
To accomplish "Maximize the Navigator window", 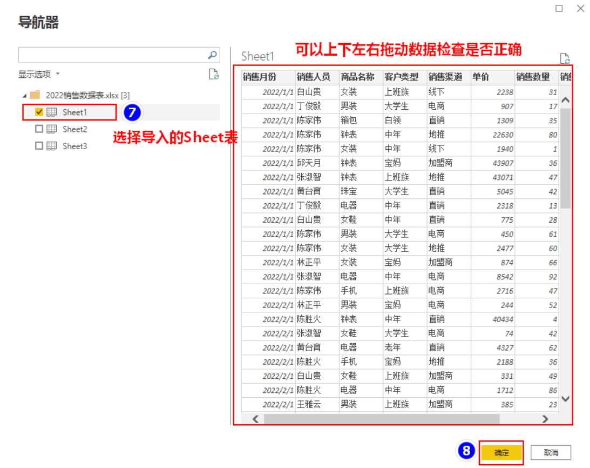I will 559,8.
